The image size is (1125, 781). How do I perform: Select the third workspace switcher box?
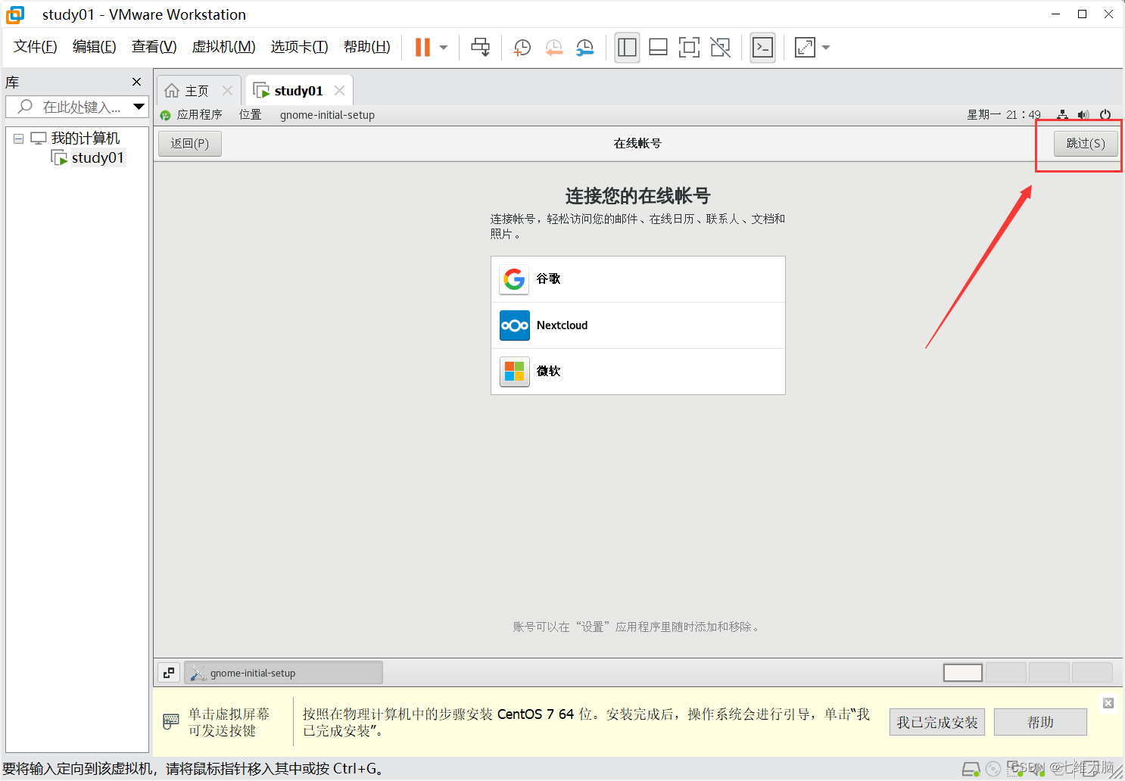point(1049,673)
